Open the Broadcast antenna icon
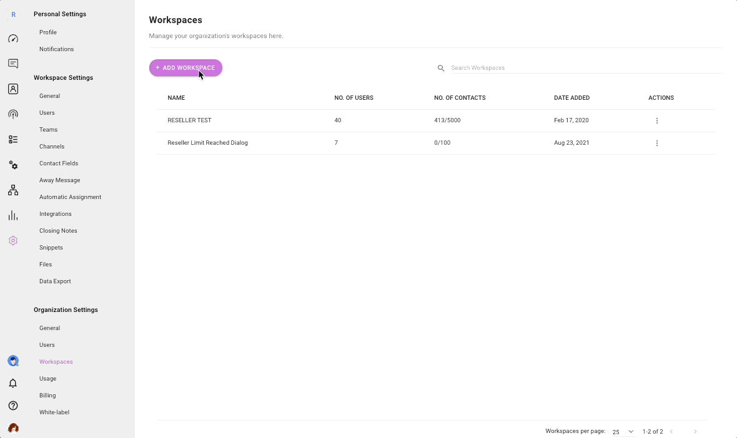 13,114
